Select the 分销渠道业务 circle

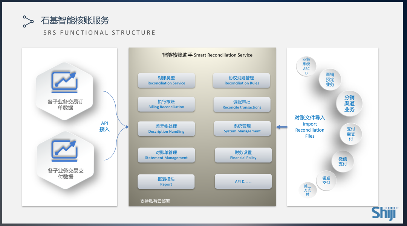349,103
